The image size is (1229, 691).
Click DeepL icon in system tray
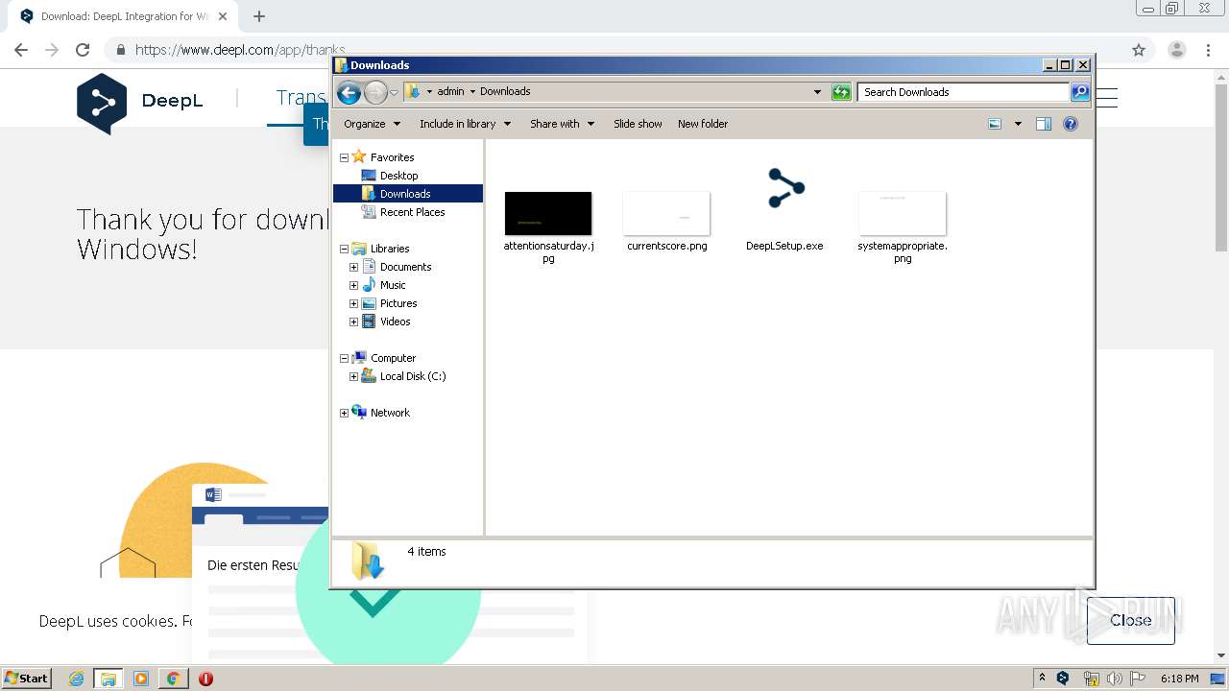pos(1063,679)
